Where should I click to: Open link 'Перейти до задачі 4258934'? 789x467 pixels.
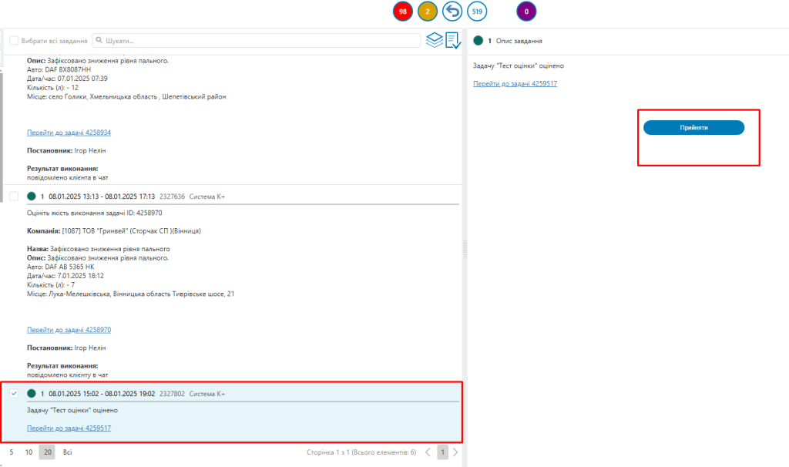point(69,133)
